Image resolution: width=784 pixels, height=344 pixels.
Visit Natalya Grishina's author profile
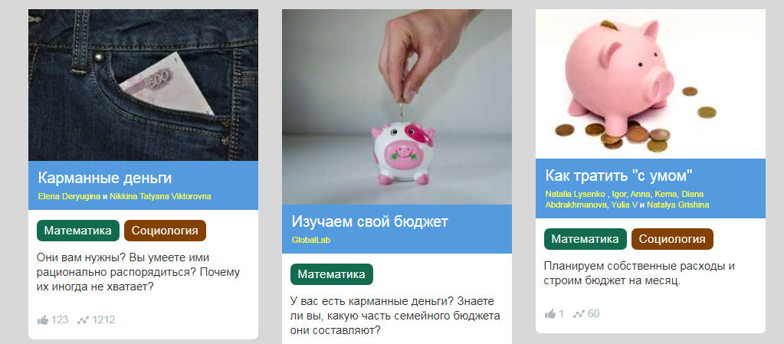[678, 205]
